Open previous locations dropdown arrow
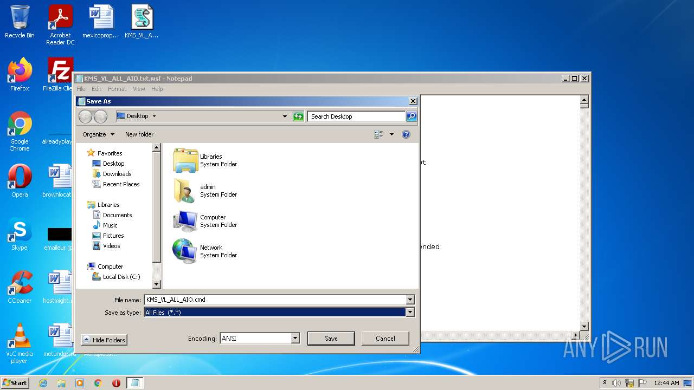 coord(285,116)
